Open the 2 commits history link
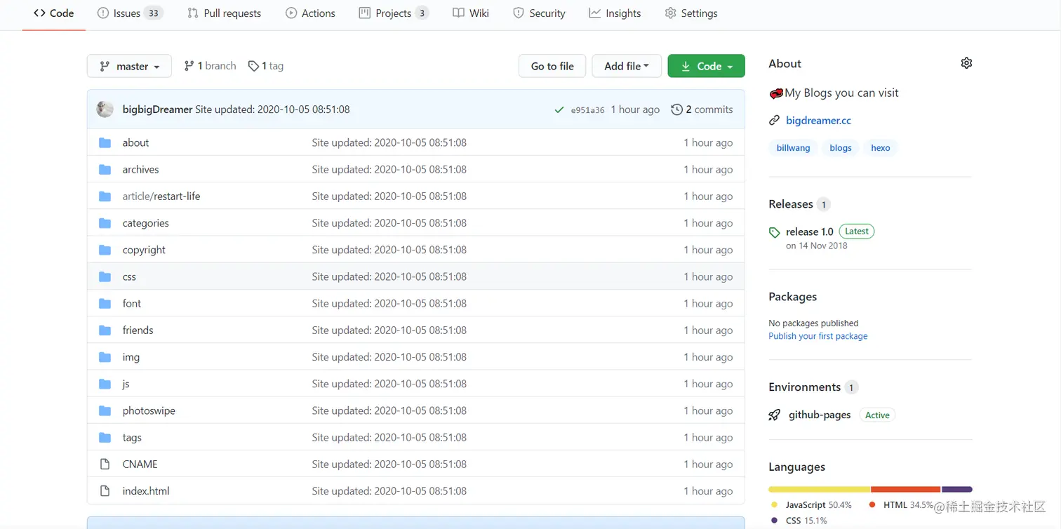The image size is (1061, 529). (x=702, y=109)
